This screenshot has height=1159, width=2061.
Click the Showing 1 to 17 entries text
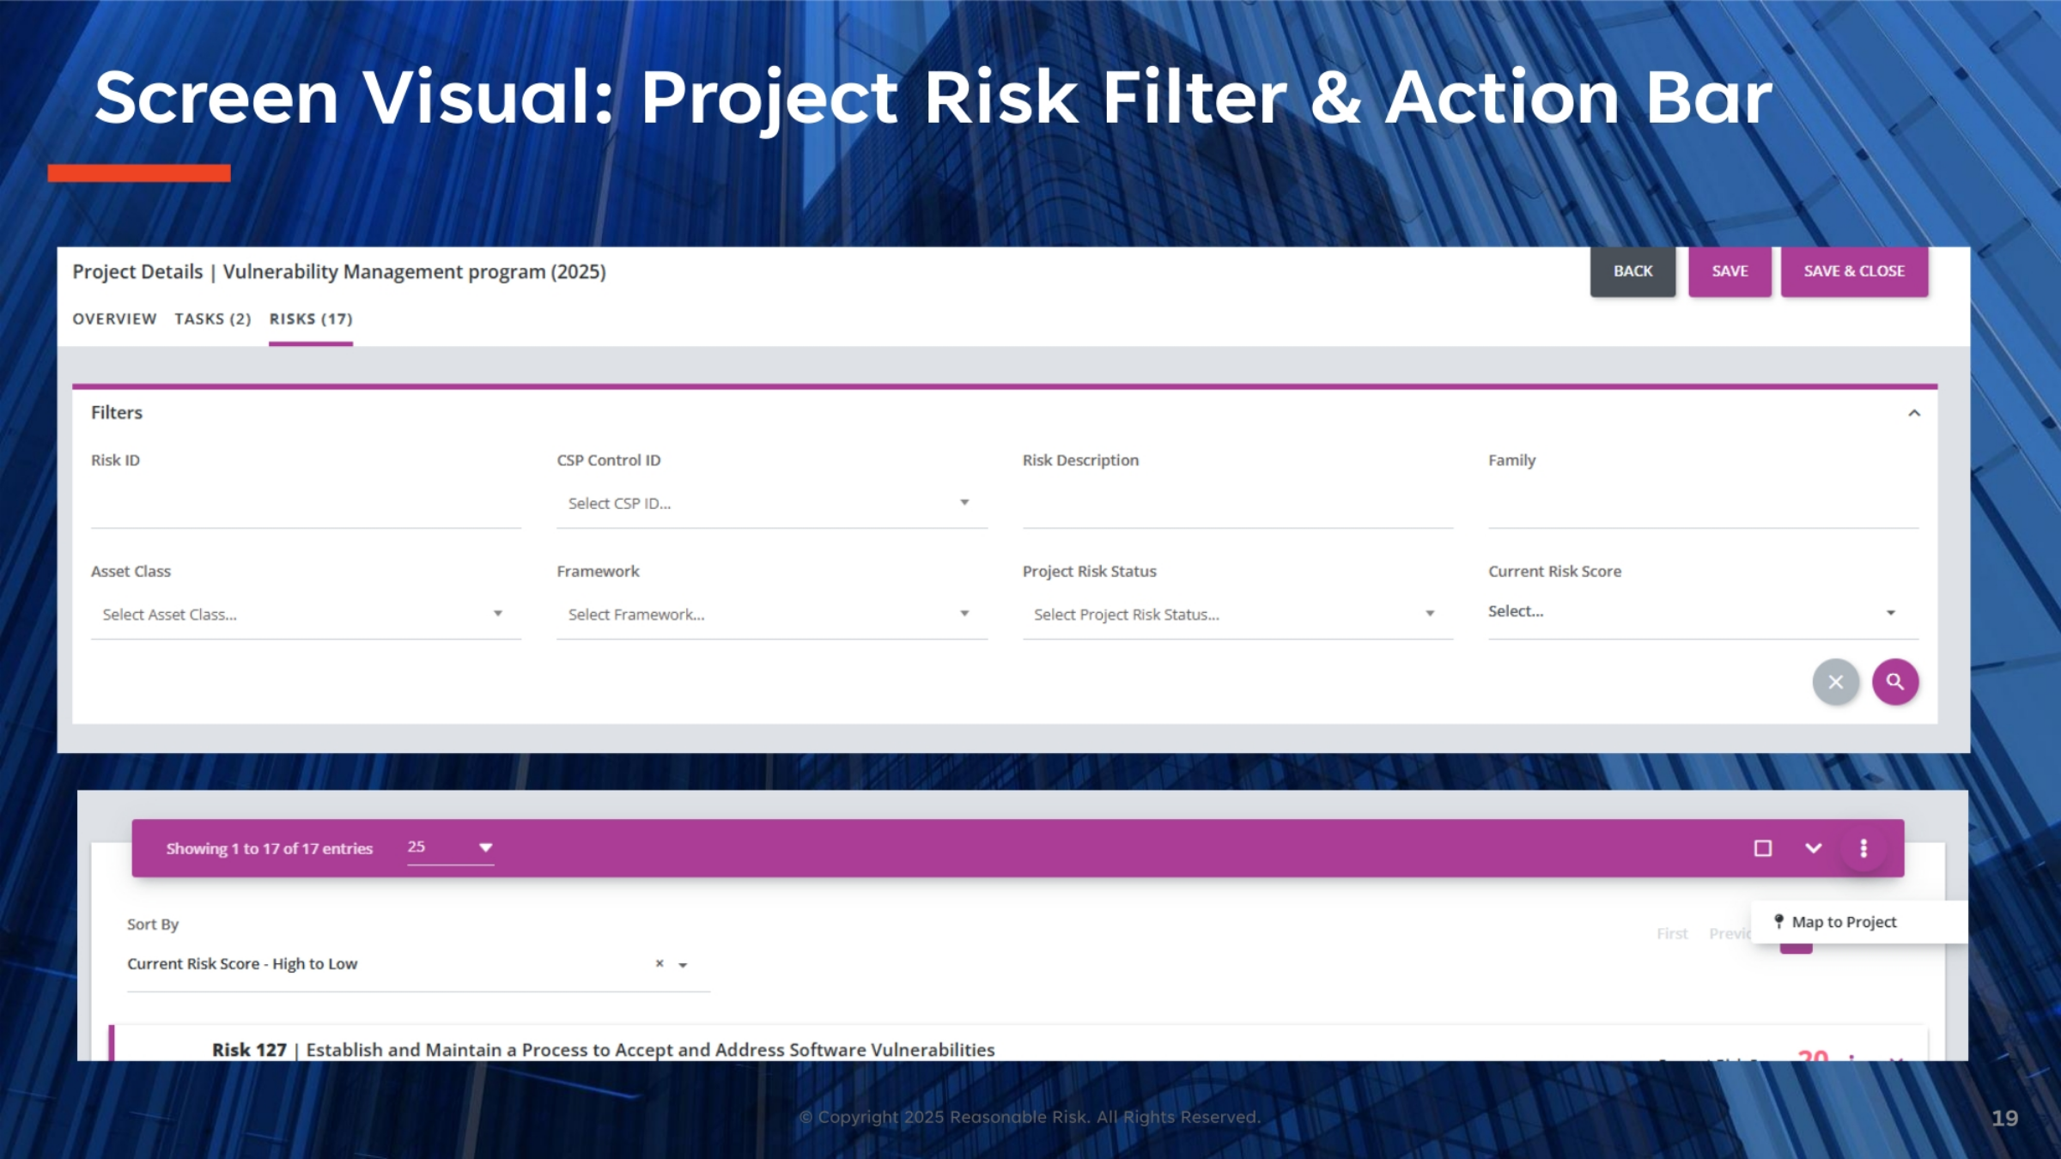(x=270, y=848)
